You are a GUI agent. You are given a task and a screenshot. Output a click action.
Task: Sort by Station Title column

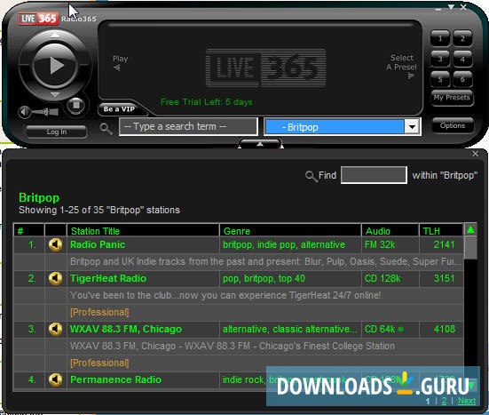(143, 231)
